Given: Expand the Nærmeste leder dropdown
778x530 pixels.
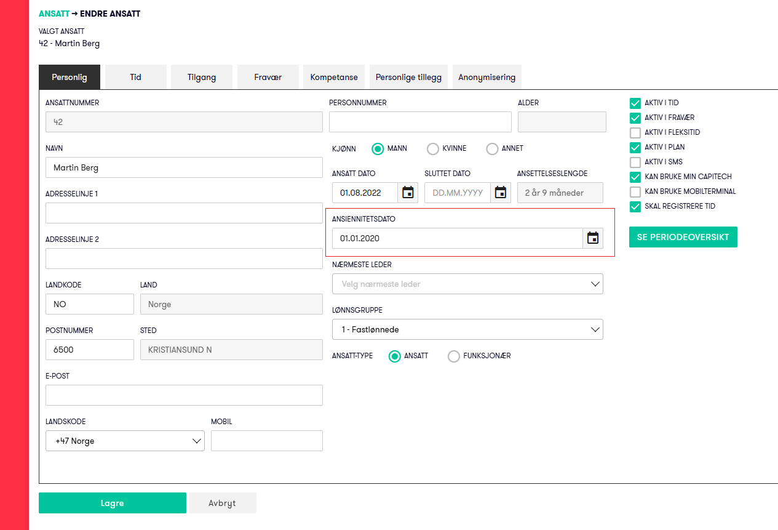Looking at the screenshot, I should 467,284.
